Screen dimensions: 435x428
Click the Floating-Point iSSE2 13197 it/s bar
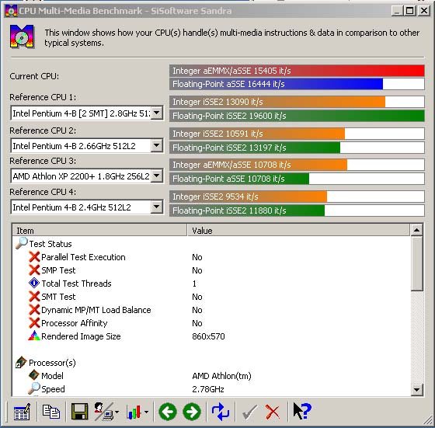tap(255, 148)
